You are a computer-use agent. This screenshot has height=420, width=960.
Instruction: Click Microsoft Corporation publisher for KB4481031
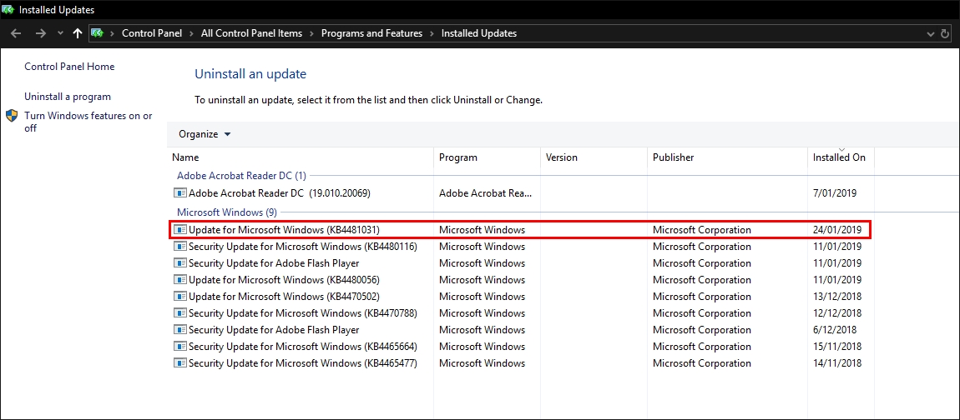701,231
